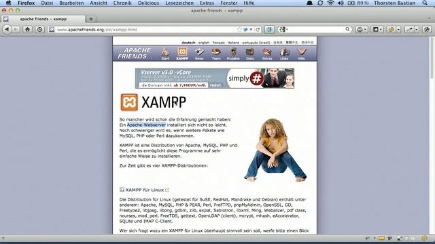Open the Extras menu in menu bar
The image size is (435, 244).
(207, 3)
